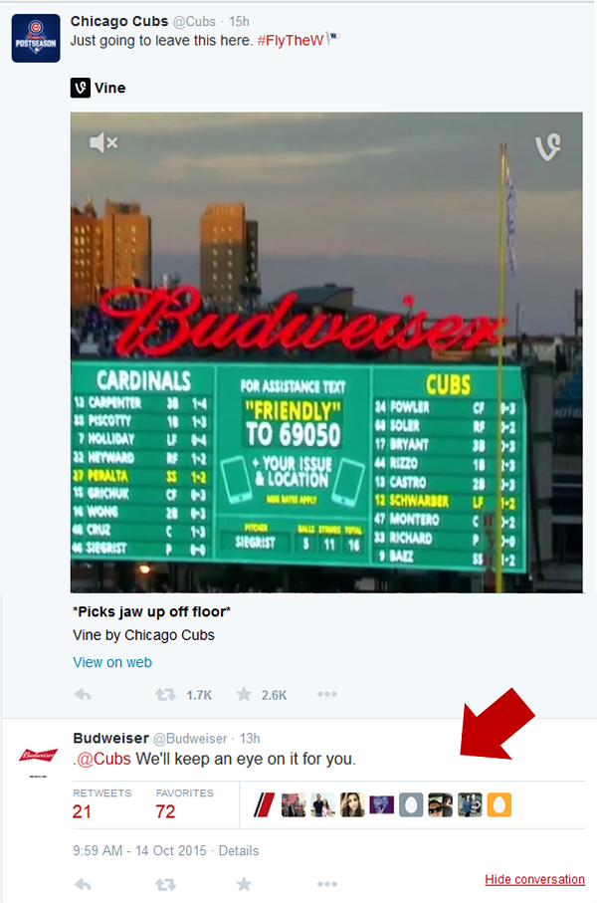Viewport: 597px width, 903px height.
Task: Open tweet Details link
Action: click(239, 850)
